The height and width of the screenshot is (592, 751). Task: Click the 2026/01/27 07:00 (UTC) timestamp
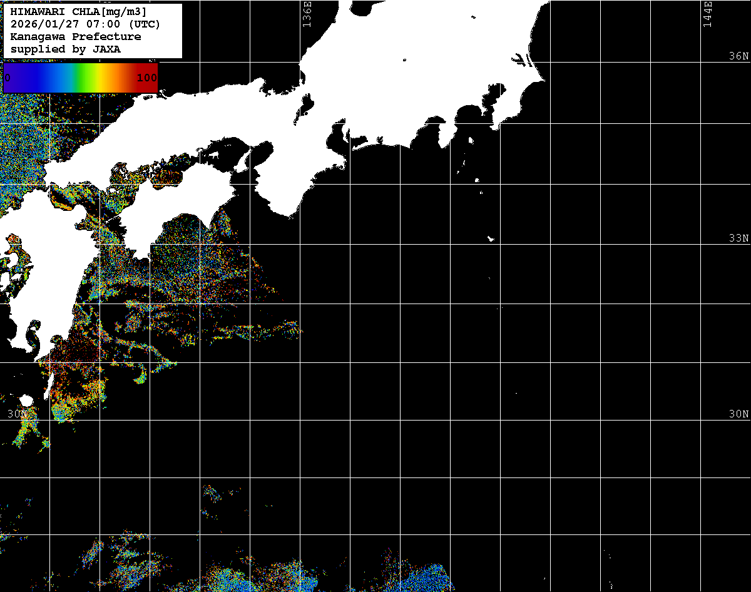pyautogui.click(x=85, y=24)
